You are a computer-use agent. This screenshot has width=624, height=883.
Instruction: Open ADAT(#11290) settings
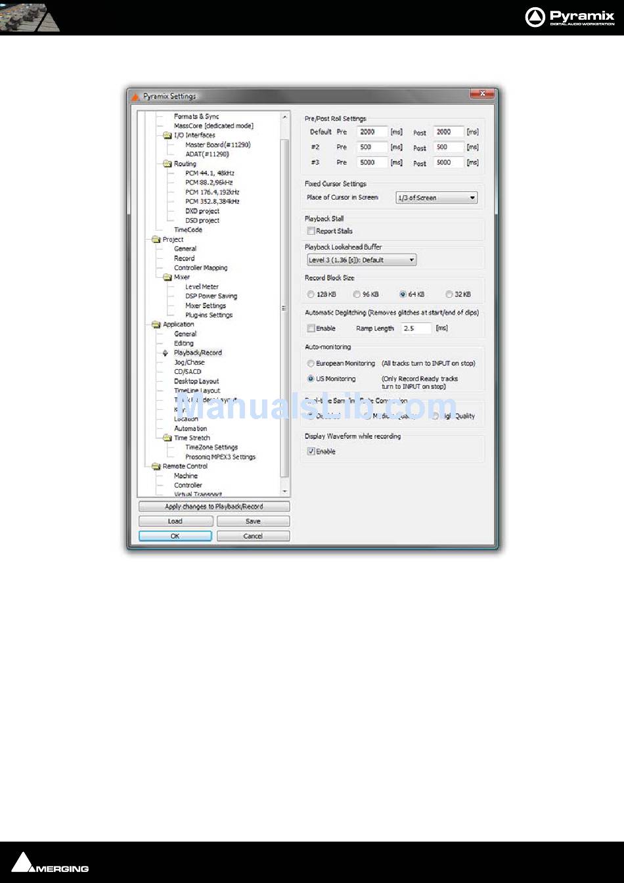[207, 154]
